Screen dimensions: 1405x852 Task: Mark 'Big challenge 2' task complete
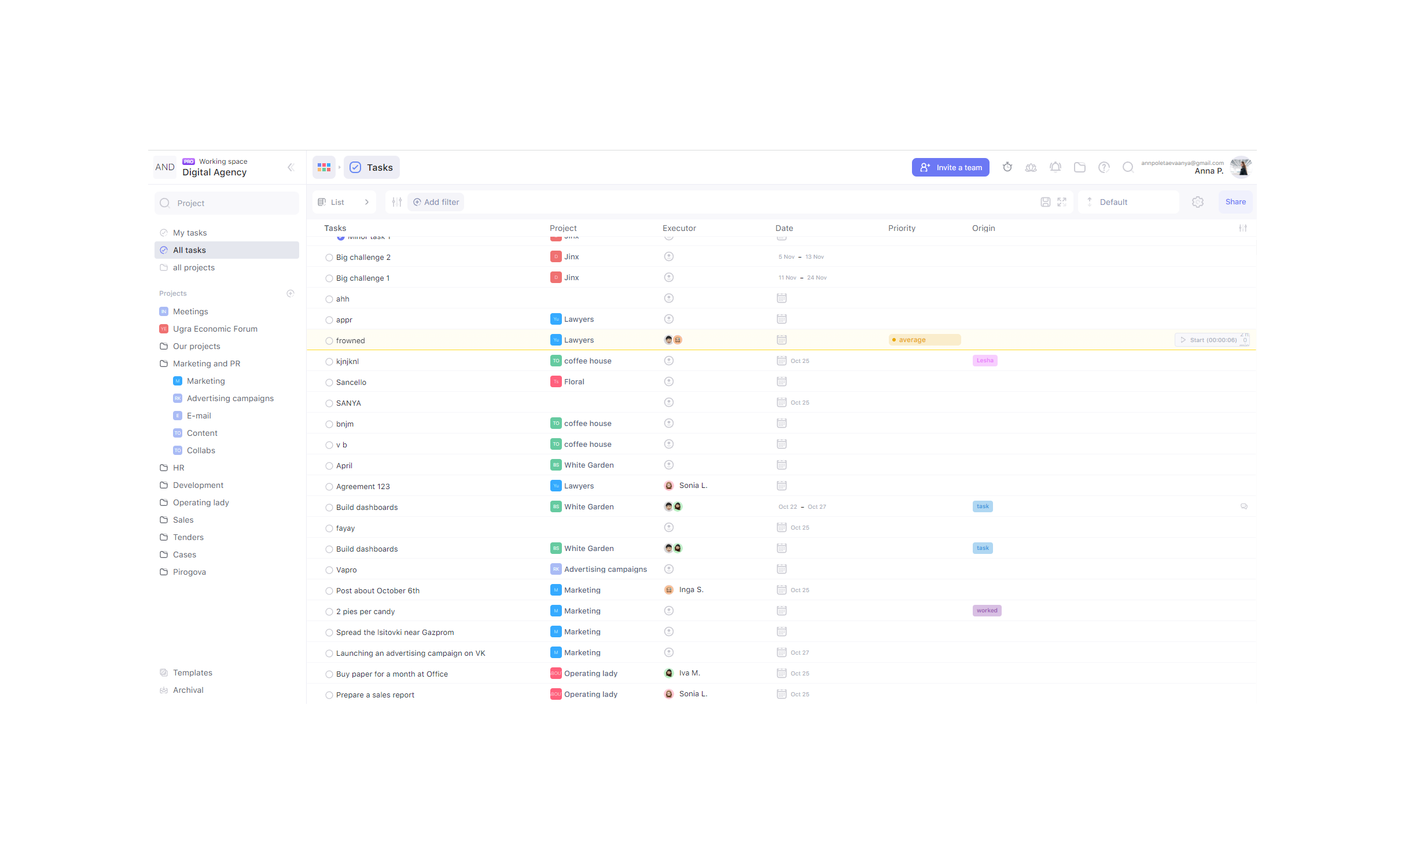pos(329,258)
